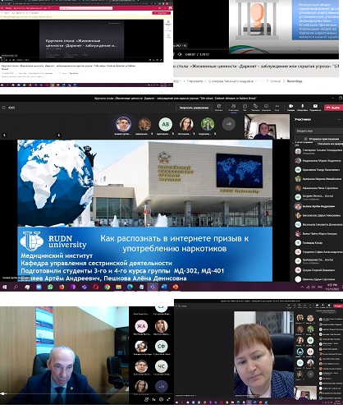
Task: Click the meeting timer indicator at top left
Action: point(9,108)
